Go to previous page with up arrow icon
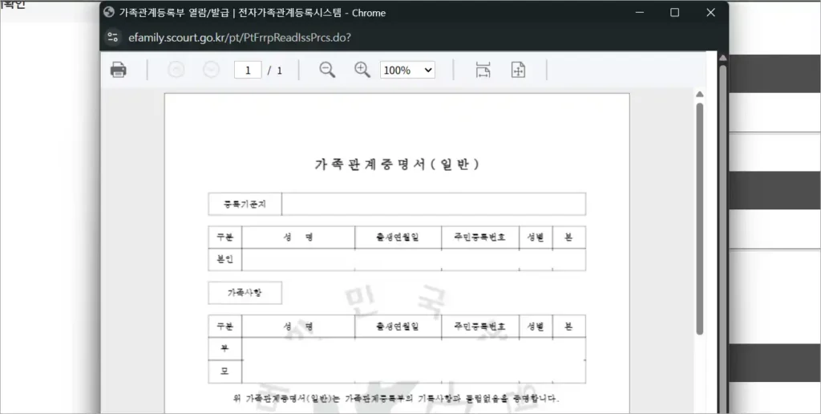 click(176, 70)
